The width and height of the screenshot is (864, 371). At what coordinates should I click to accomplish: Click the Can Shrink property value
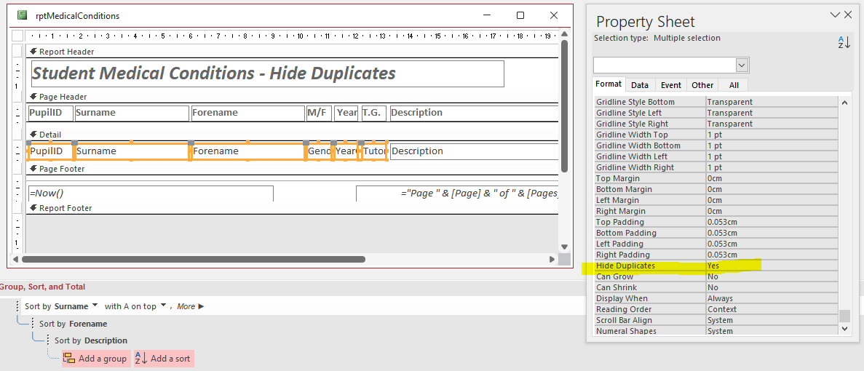click(x=772, y=288)
